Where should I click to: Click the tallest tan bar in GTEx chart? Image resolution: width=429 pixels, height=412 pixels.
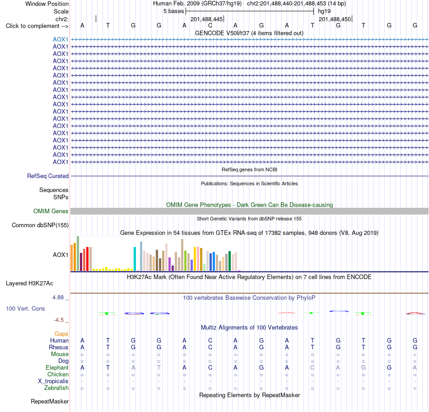pos(182,255)
